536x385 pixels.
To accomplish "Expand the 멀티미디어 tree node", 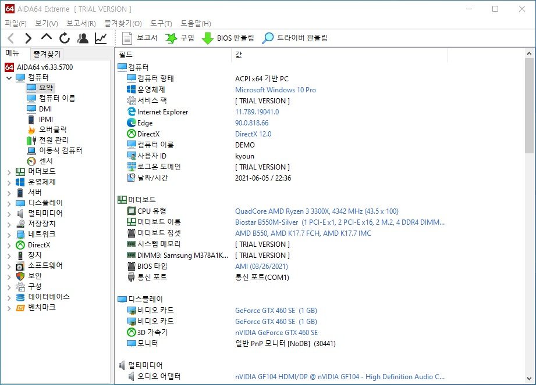I will pos(9,214).
